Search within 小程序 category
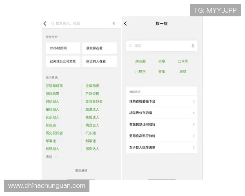 (140, 71)
